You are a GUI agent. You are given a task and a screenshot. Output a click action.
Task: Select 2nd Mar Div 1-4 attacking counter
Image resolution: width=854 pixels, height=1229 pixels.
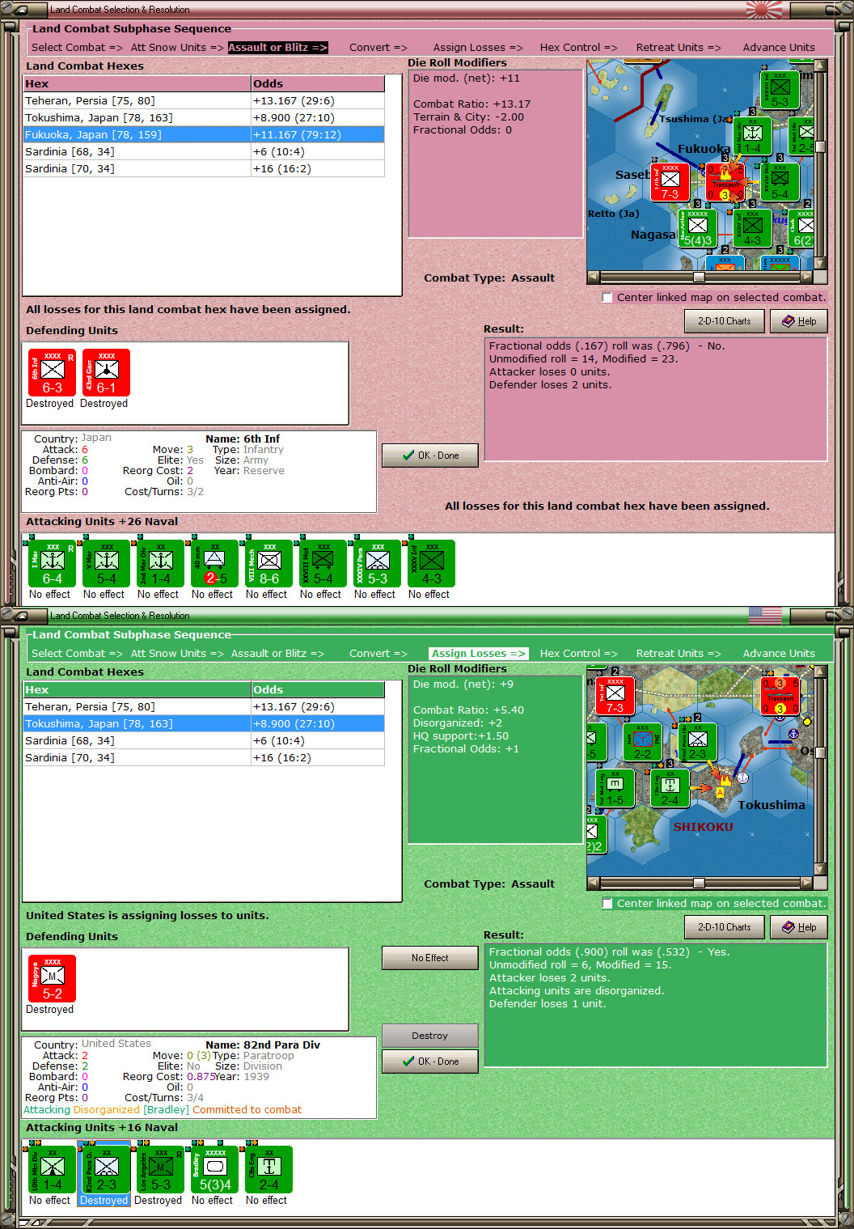click(160, 563)
